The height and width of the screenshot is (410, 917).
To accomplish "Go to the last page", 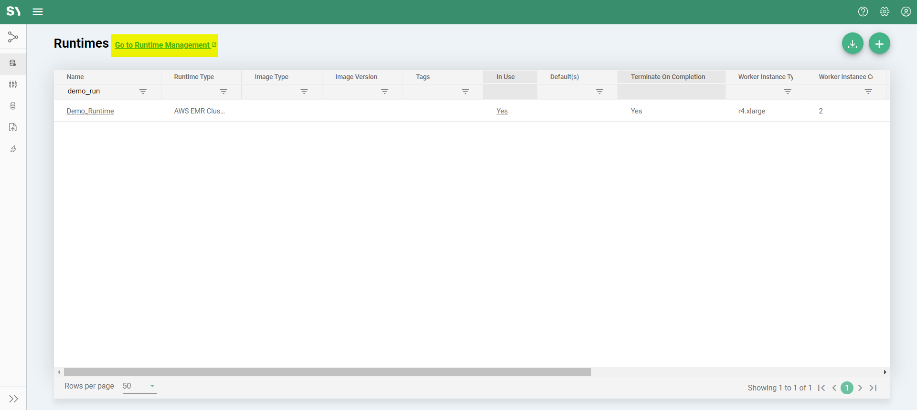I will [x=873, y=388].
